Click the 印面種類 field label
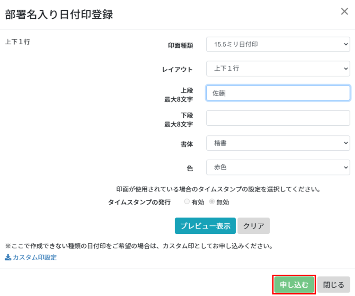The image size is (355, 296). coord(180,45)
